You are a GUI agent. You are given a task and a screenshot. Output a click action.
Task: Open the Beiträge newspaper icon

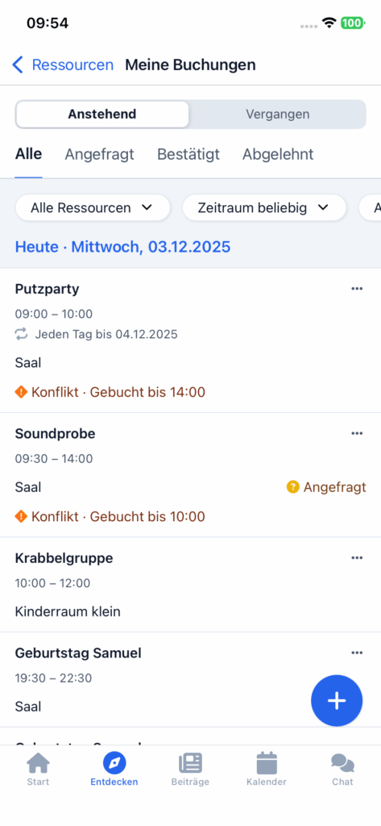coord(190,763)
